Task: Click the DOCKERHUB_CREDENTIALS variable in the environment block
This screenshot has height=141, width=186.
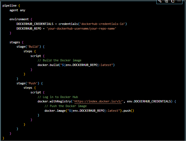Action: pos(35,24)
